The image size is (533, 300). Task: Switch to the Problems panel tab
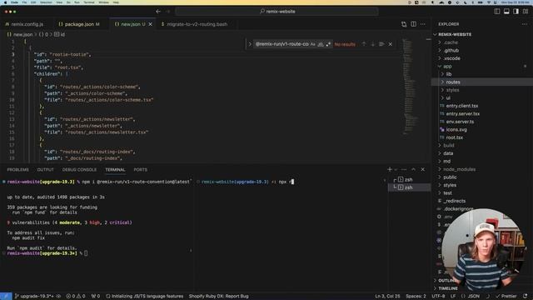point(18,170)
